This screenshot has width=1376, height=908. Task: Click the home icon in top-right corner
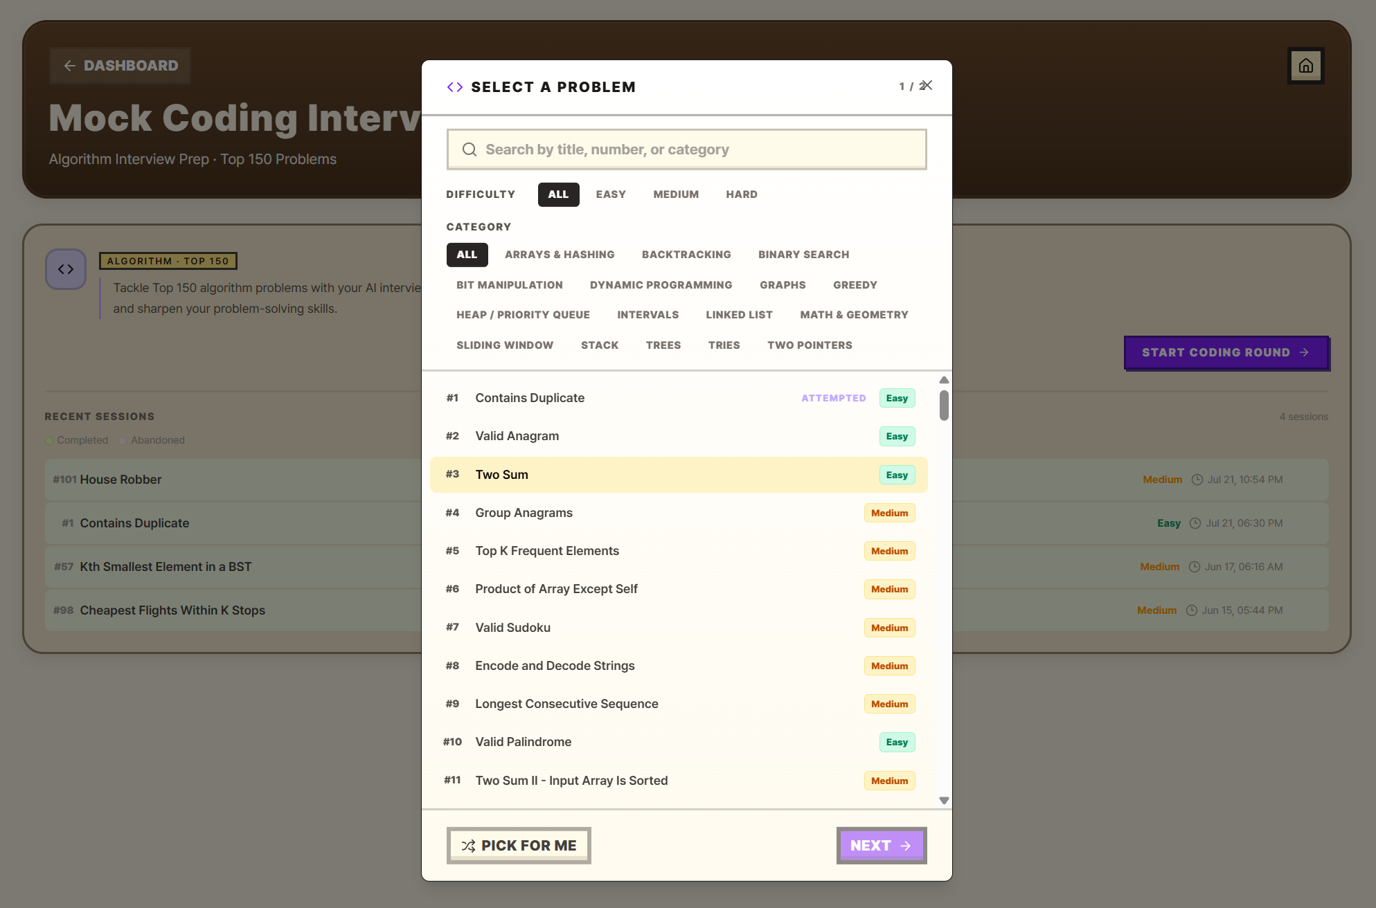tap(1305, 66)
